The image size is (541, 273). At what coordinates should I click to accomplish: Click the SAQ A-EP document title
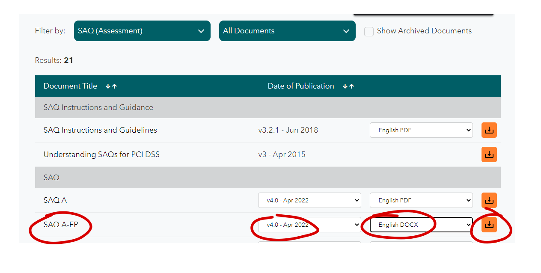61,224
